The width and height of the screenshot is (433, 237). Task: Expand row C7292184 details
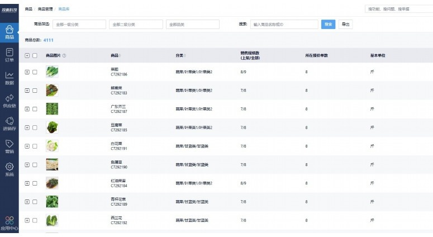[x=27, y=183]
